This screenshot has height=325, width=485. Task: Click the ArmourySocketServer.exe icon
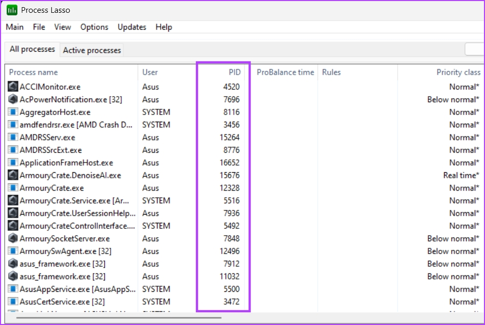pos(13,239)
